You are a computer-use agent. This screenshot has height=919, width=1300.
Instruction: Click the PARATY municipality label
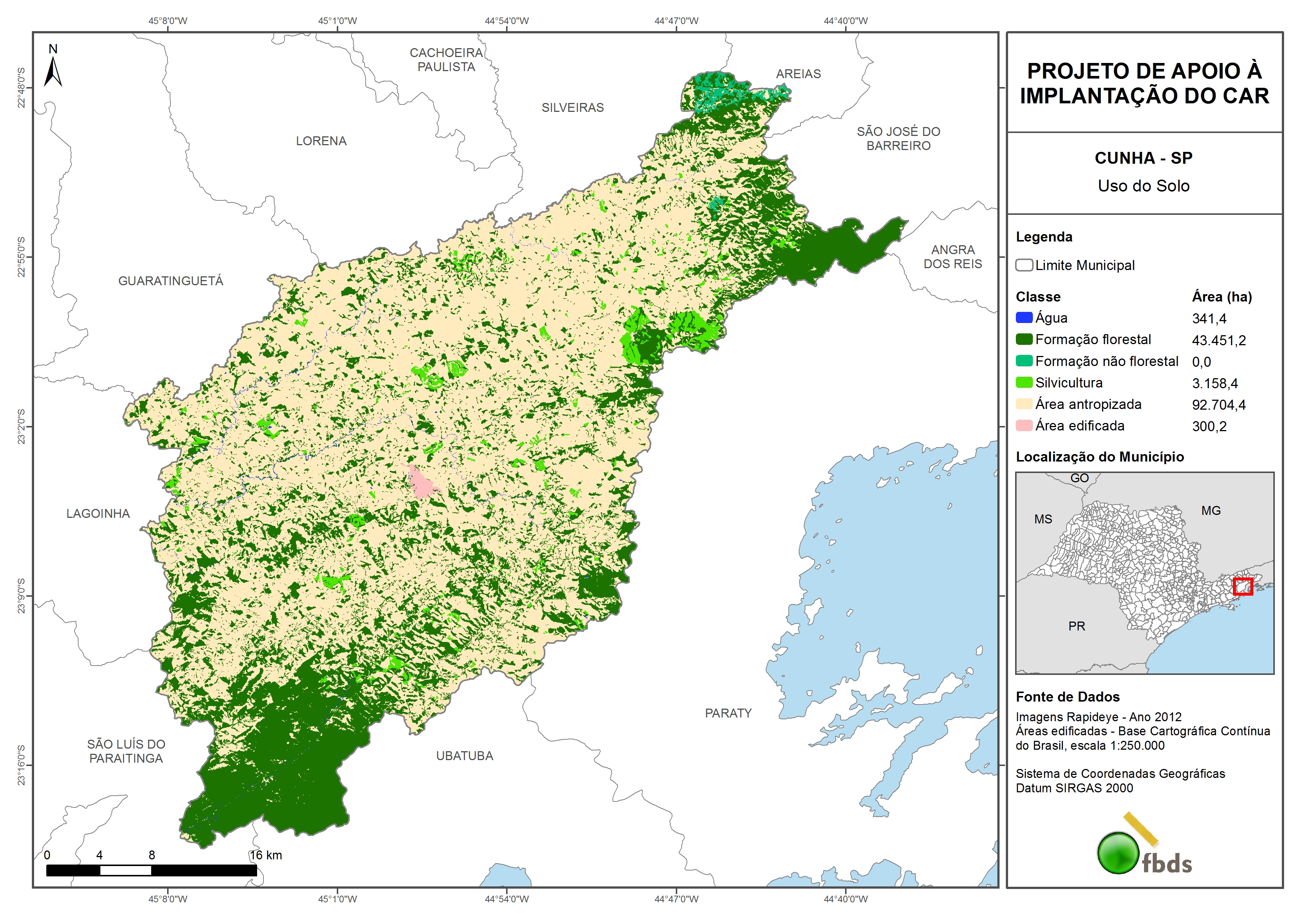tap(728, 713)
